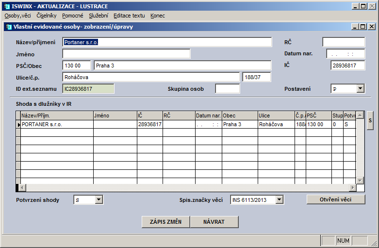Click the S button beside the grid
The width and height of the screenshot is (379, 248).
tap(370, 120)
